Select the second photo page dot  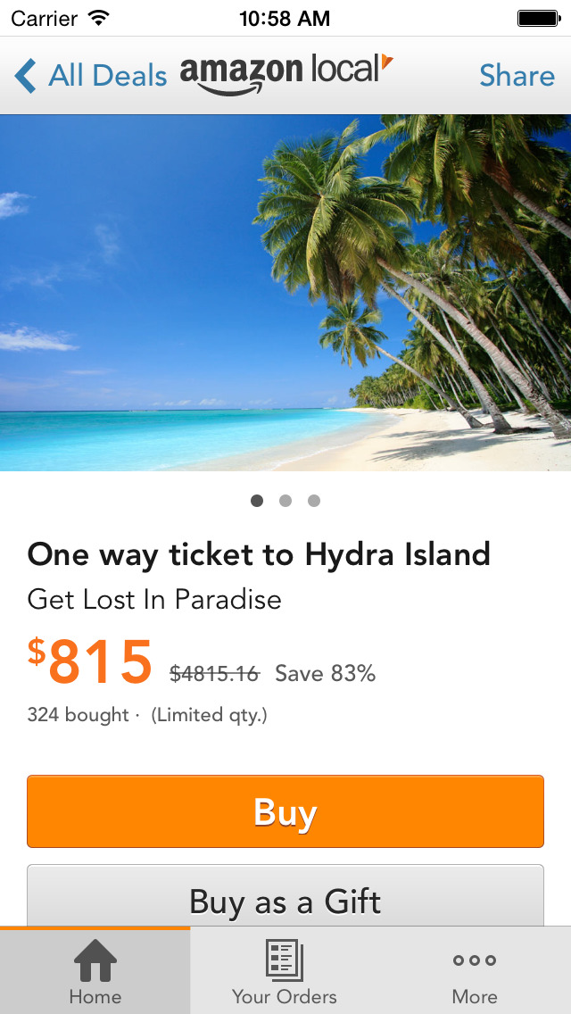[285, 501]
